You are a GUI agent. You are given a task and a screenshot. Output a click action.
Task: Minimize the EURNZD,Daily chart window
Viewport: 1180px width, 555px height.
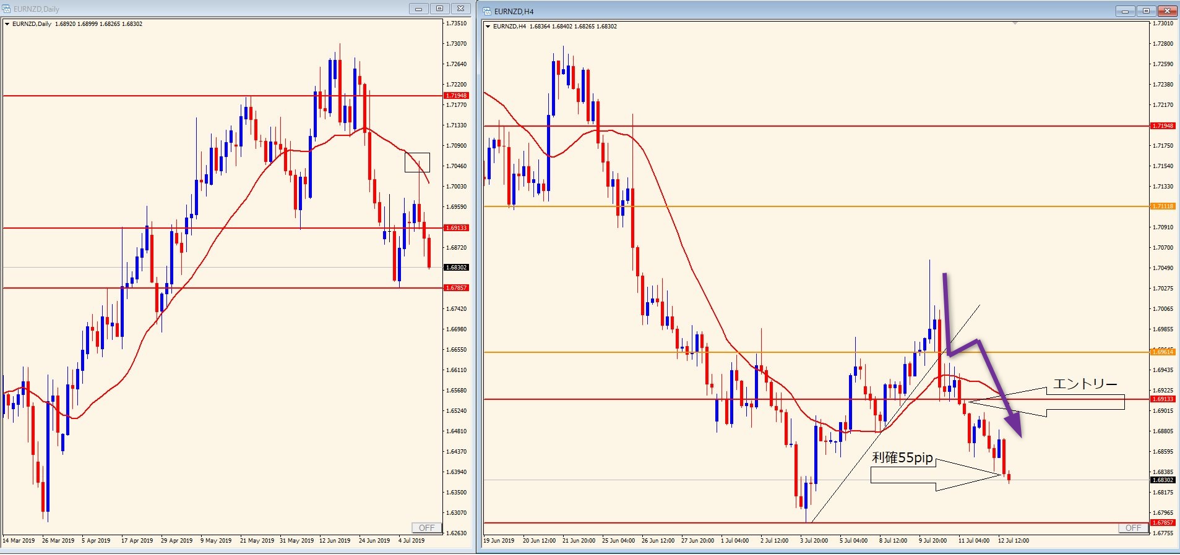[418, 9]
